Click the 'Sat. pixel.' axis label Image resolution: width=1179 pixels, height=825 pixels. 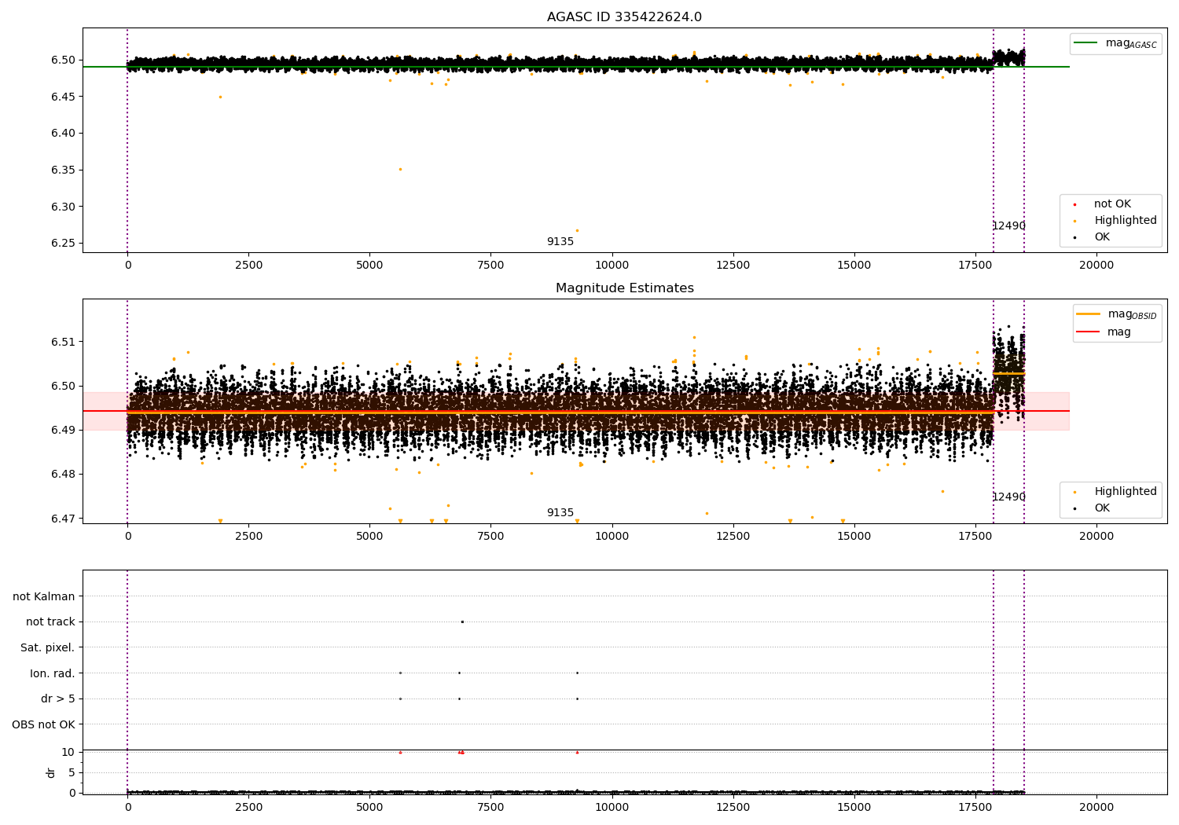pos(48,647)
